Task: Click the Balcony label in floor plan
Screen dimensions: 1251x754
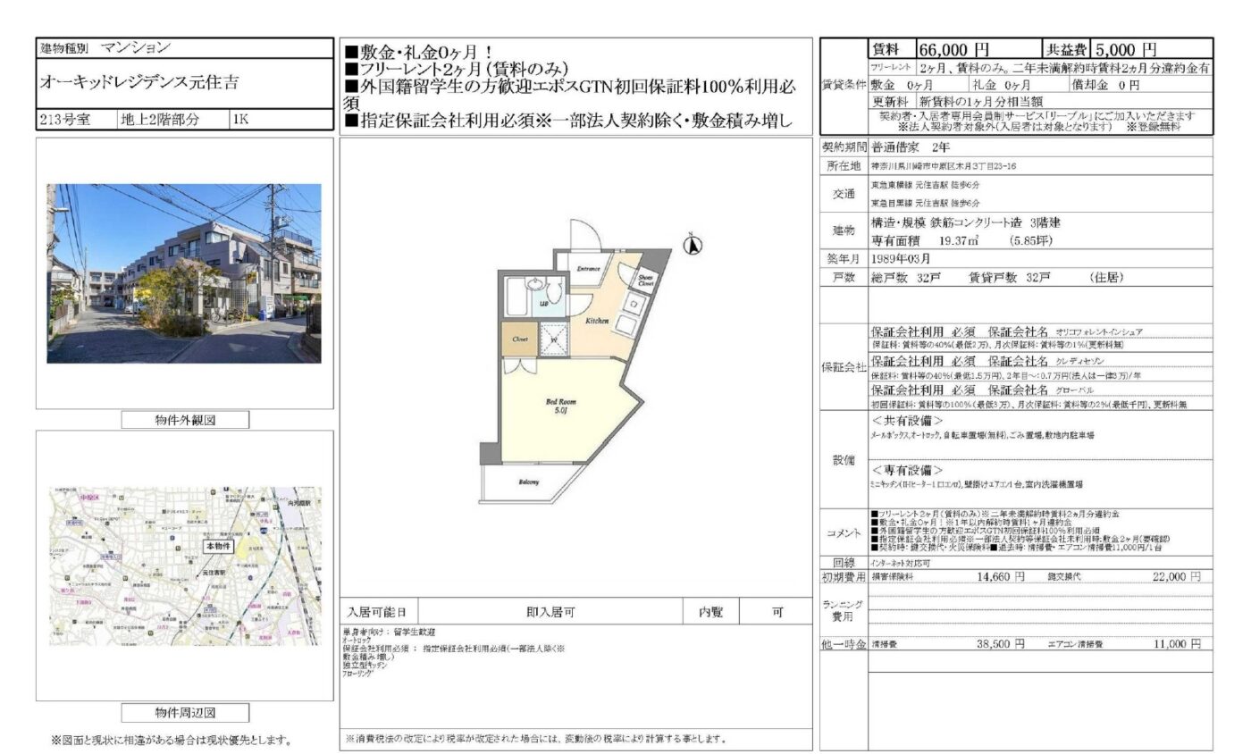Action: 528,482
